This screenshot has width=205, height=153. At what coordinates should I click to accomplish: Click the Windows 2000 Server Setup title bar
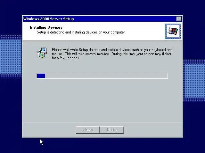[102, 19]
